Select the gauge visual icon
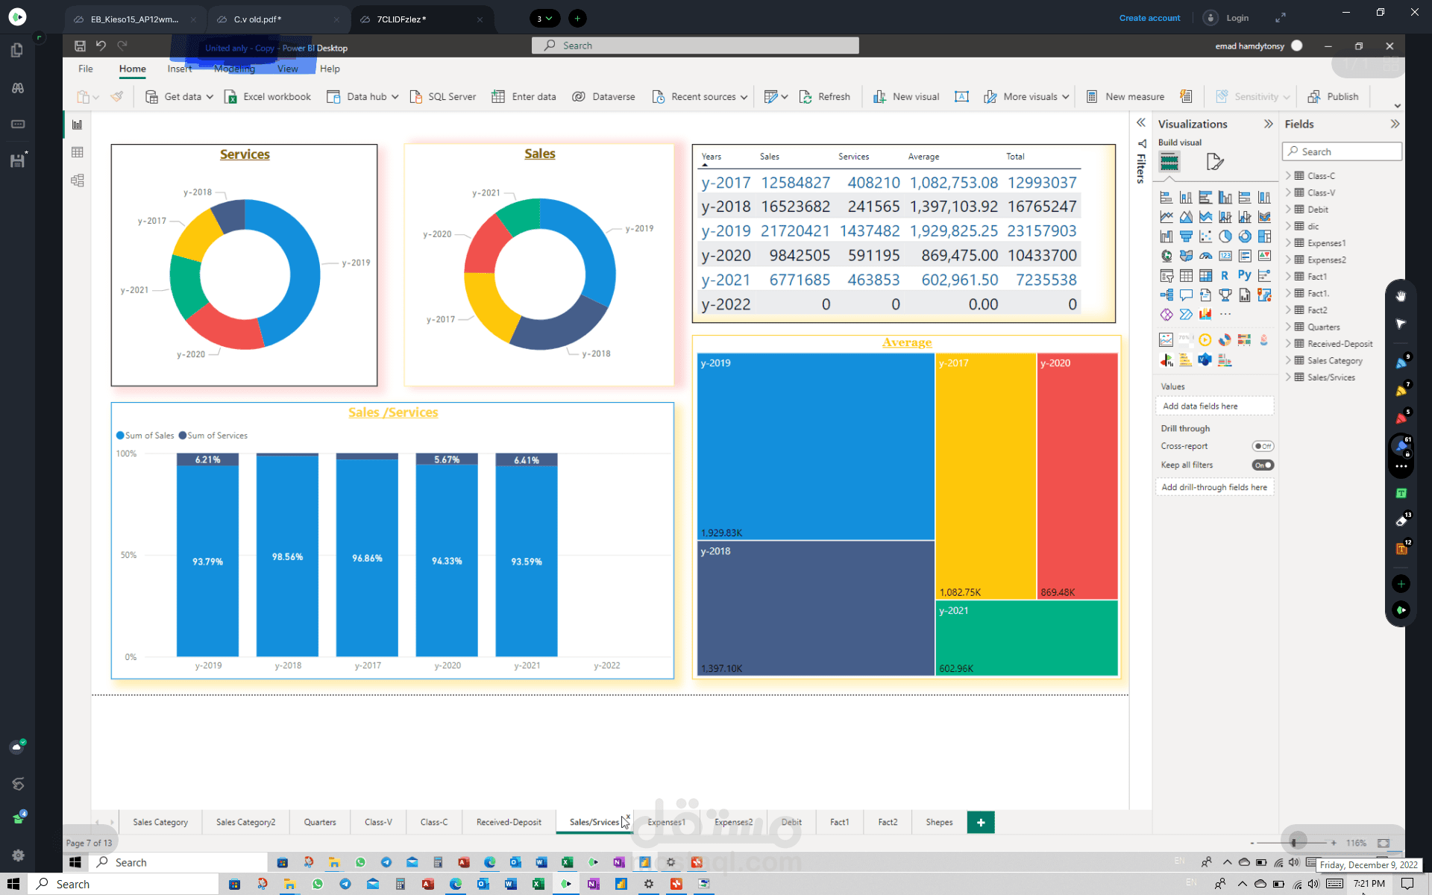This screenshot has width=1432, height=895. coord(1206,256)
